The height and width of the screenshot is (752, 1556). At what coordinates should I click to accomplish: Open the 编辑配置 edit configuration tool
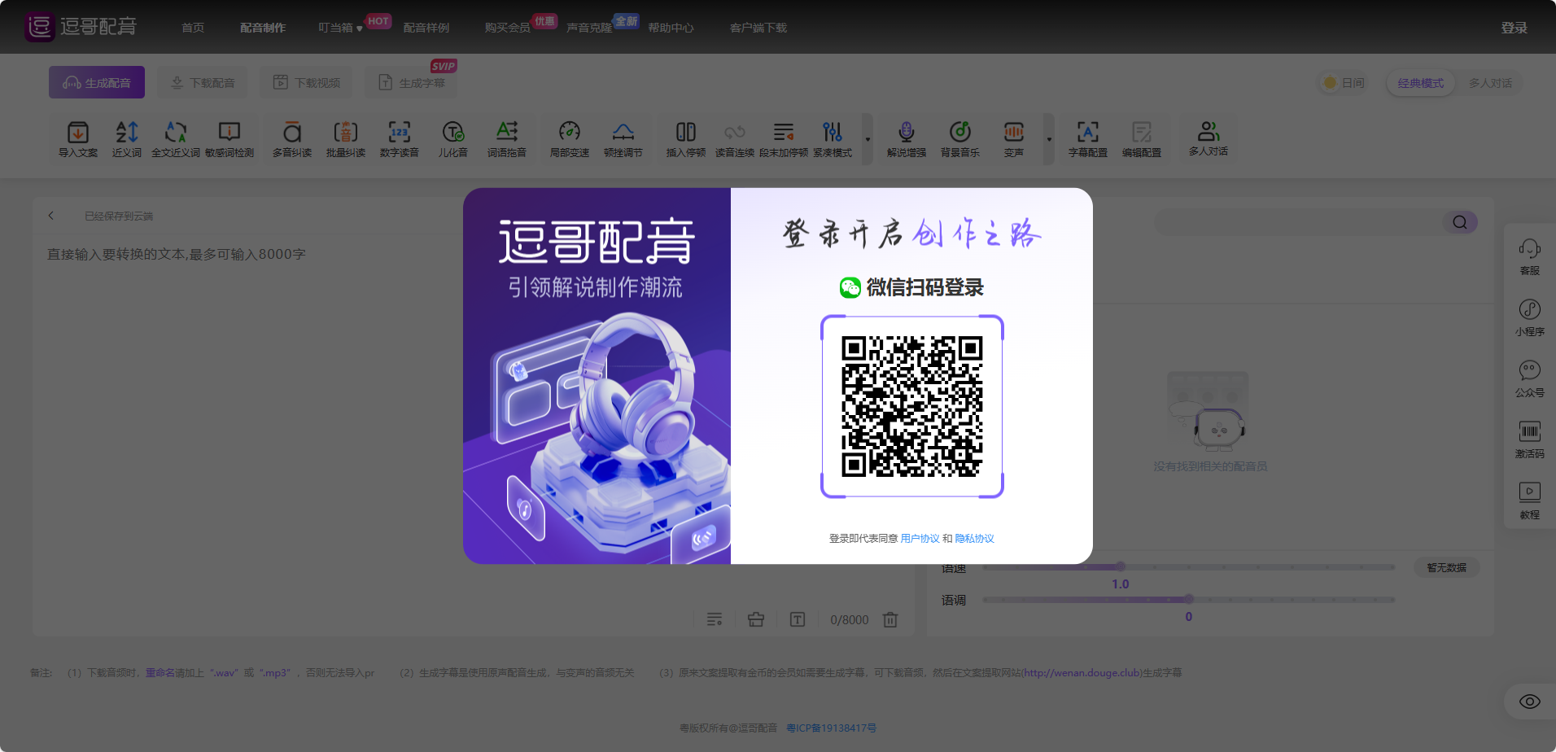point(1142,138)
